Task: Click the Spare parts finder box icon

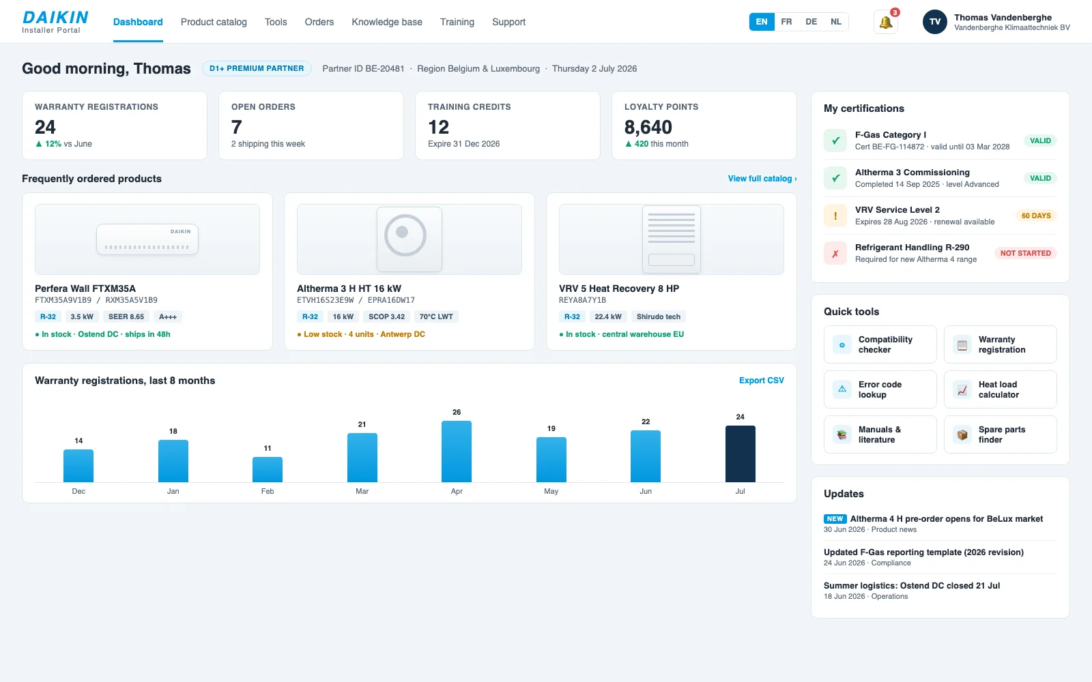Action: [962, 434]
